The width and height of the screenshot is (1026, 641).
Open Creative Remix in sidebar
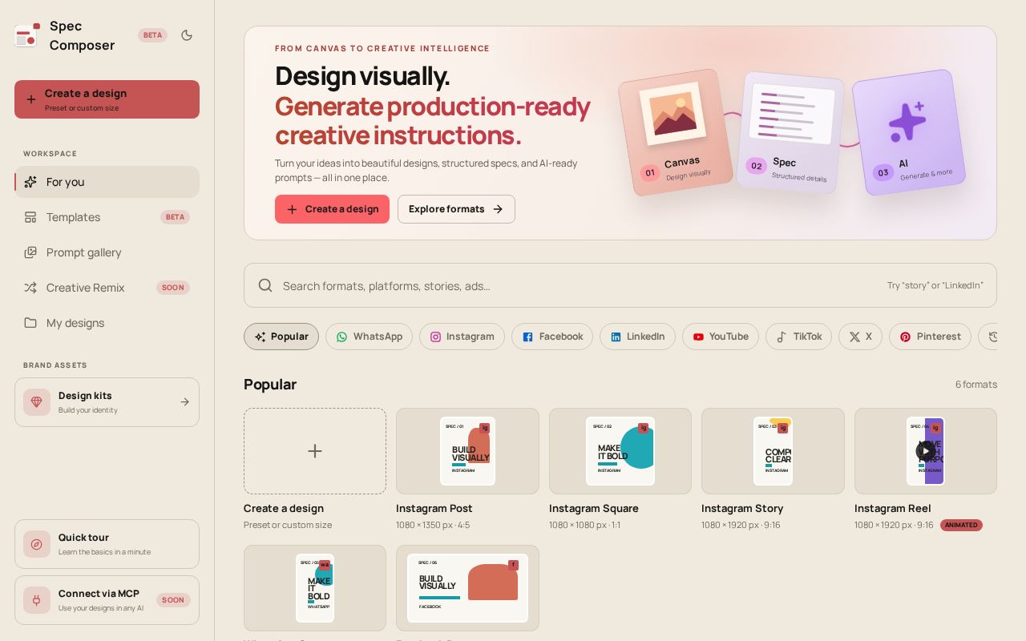(x=107, y=288)
